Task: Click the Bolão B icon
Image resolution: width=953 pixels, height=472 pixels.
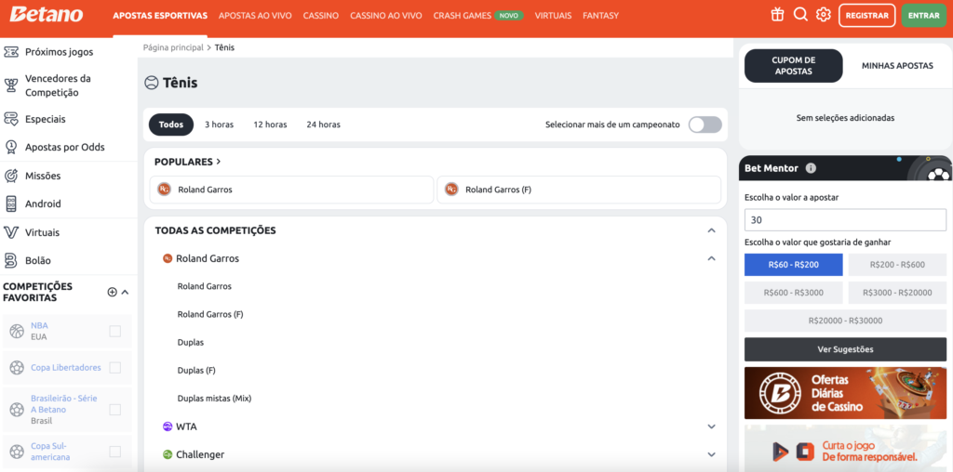Action: coord(10,260)
